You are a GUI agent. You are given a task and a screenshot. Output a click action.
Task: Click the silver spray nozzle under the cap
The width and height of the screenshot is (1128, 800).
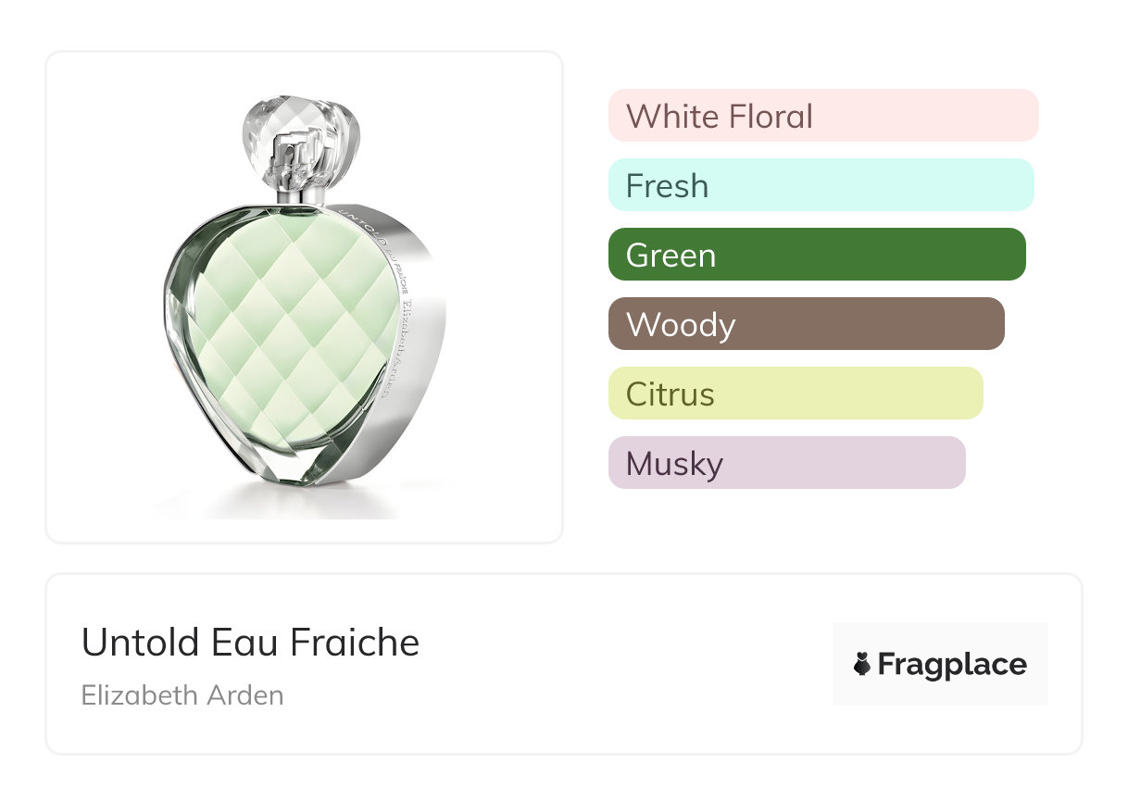pyautogui.click(x=300, y=187)
